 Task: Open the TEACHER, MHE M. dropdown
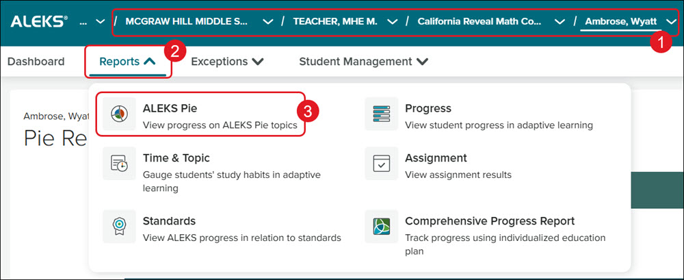pos(393,22)
